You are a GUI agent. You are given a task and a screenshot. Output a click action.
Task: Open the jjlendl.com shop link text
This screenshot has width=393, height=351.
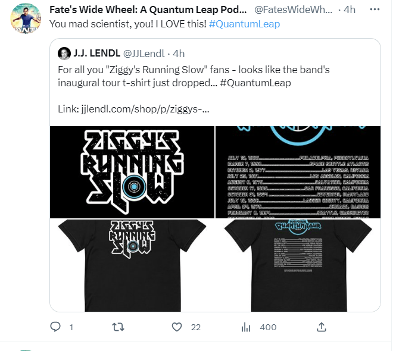[145, 109]
